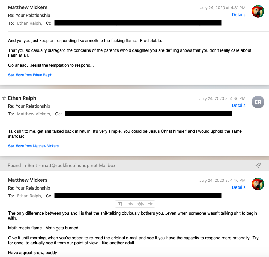Click the Found in Sent mailbox banner

pyautogui.click(x=134, y=165)
